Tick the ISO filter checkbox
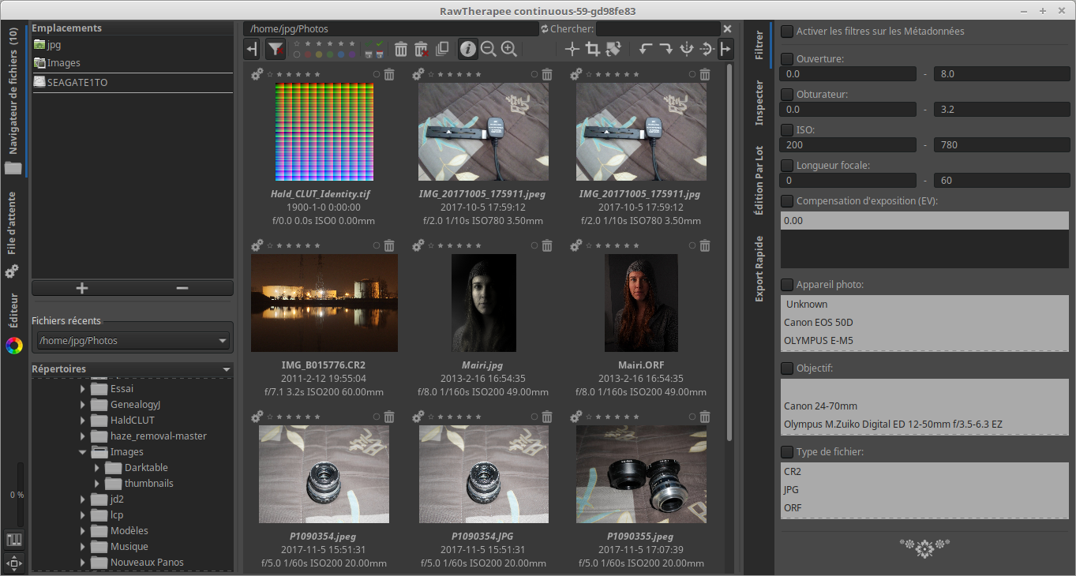 pyautogui.click(x=787, y=130)
